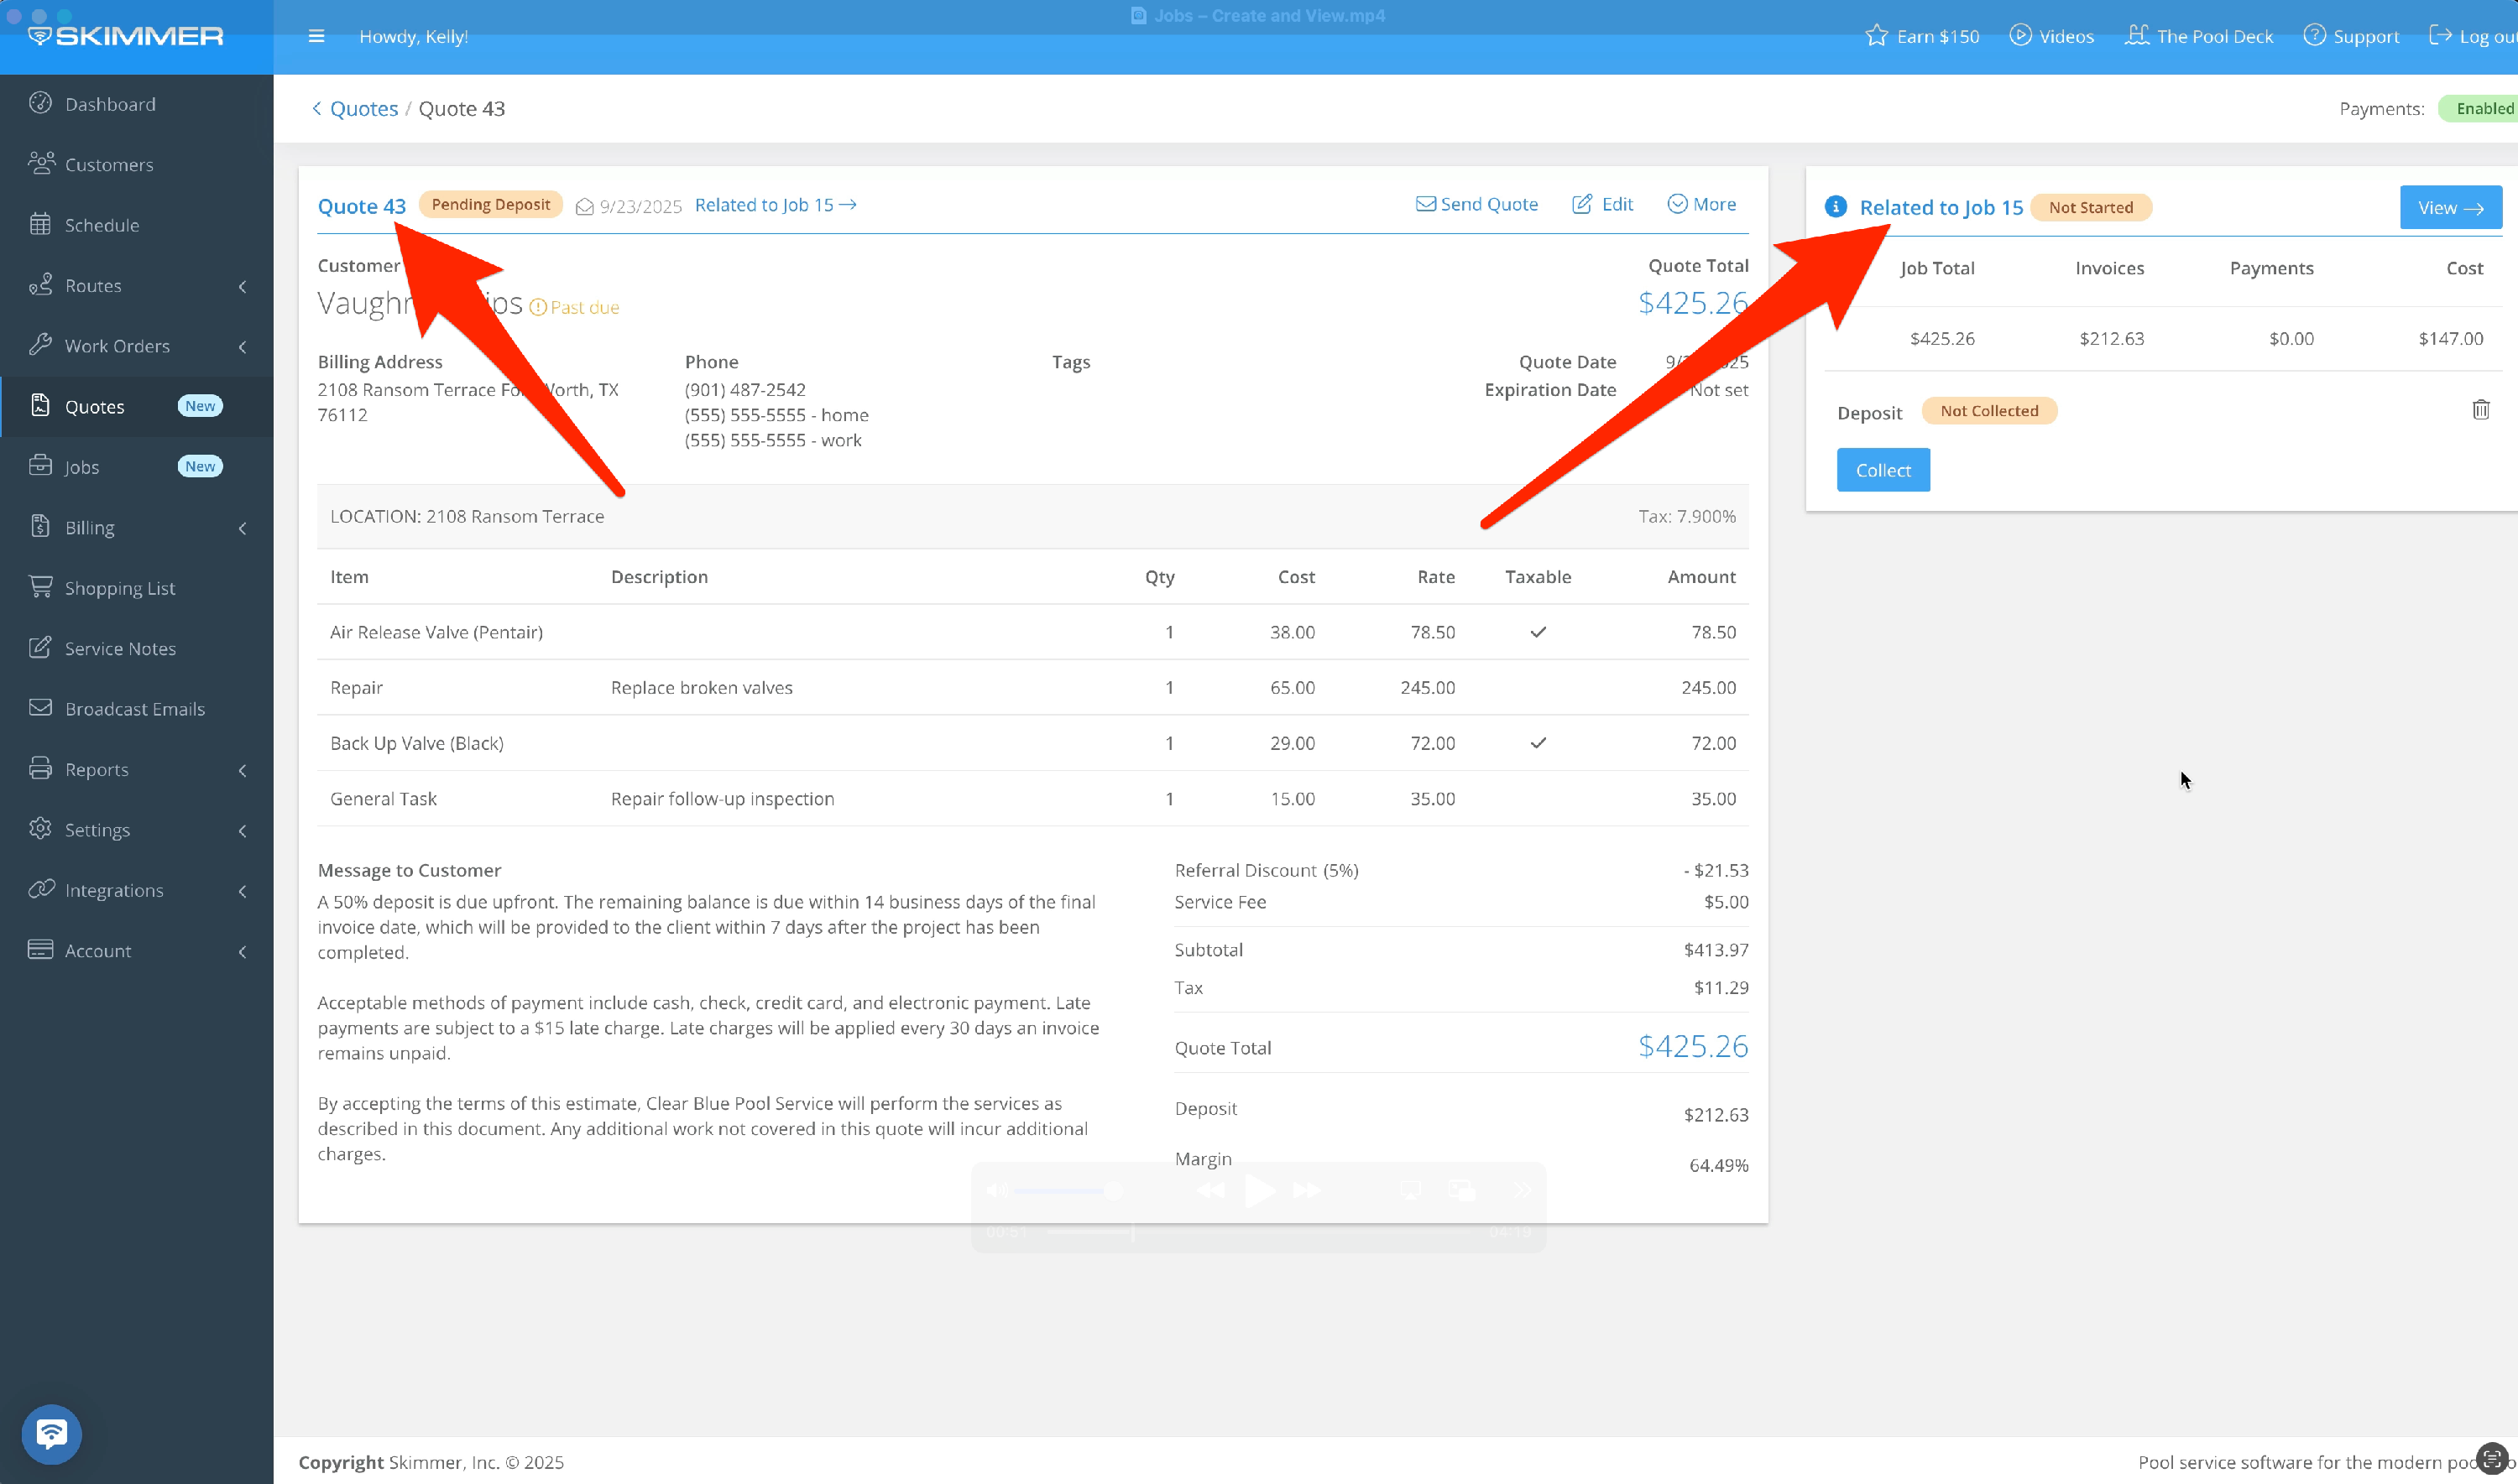Viewport: 2518px width, 1484px height.
Task: Click the View job button
Action: (2449, 207)
